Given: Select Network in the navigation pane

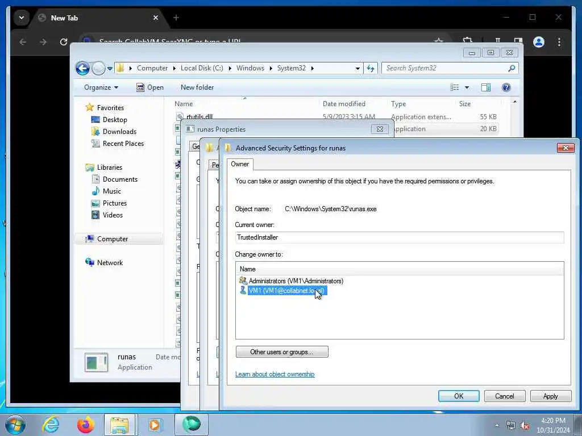Looking at the screenshot, I should pos(110,262).
